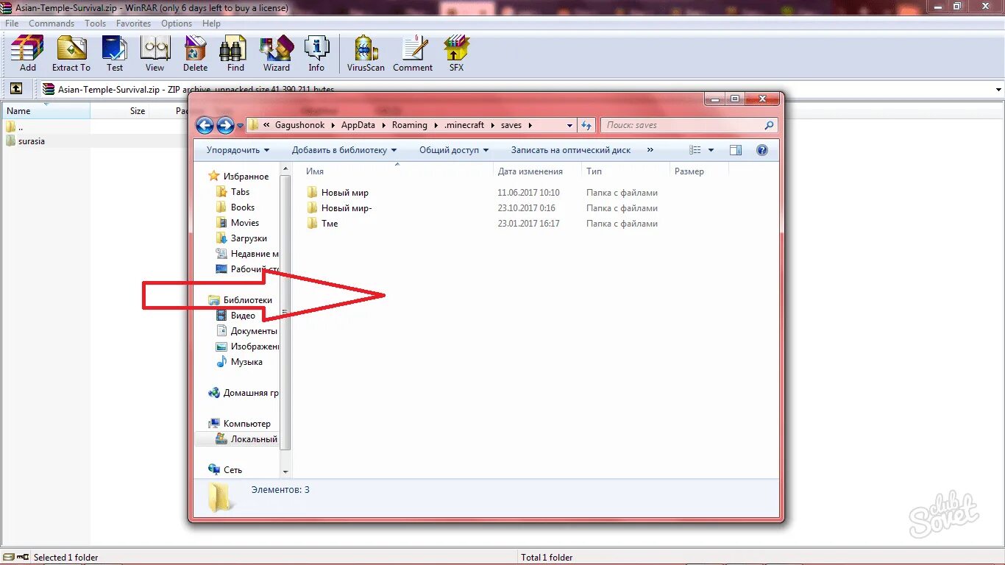
Task: Open the Favorites menu
Action: [x=133, y=24]
